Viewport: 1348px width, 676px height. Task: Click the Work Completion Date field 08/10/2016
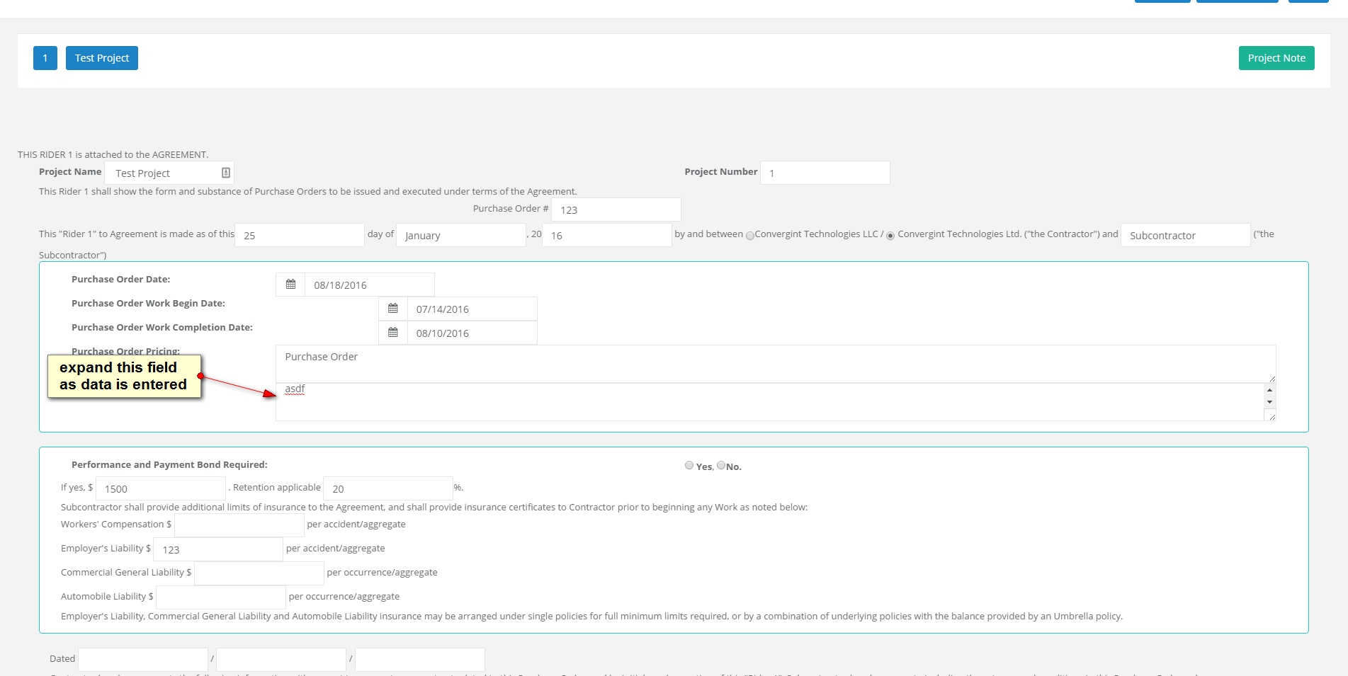coord(472,333)
